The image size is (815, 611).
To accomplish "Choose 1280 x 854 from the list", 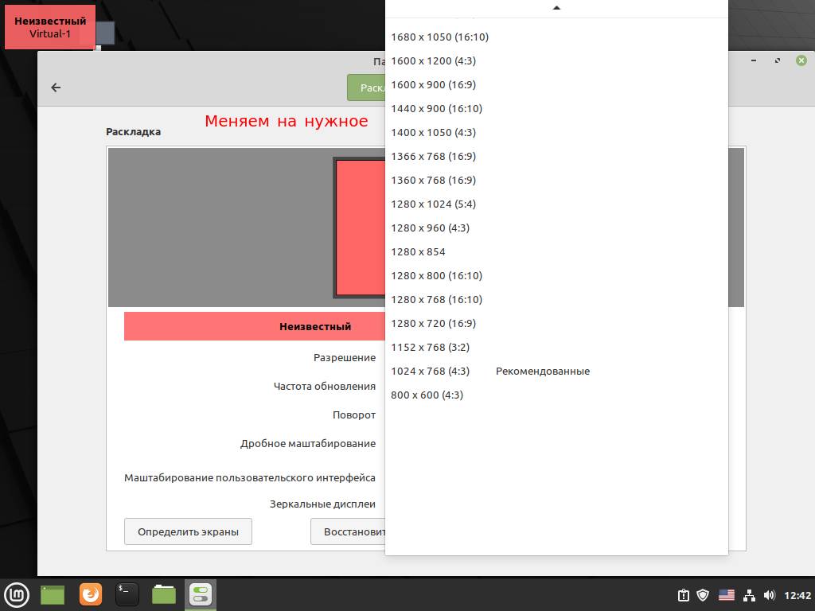I will click(418, 251).
